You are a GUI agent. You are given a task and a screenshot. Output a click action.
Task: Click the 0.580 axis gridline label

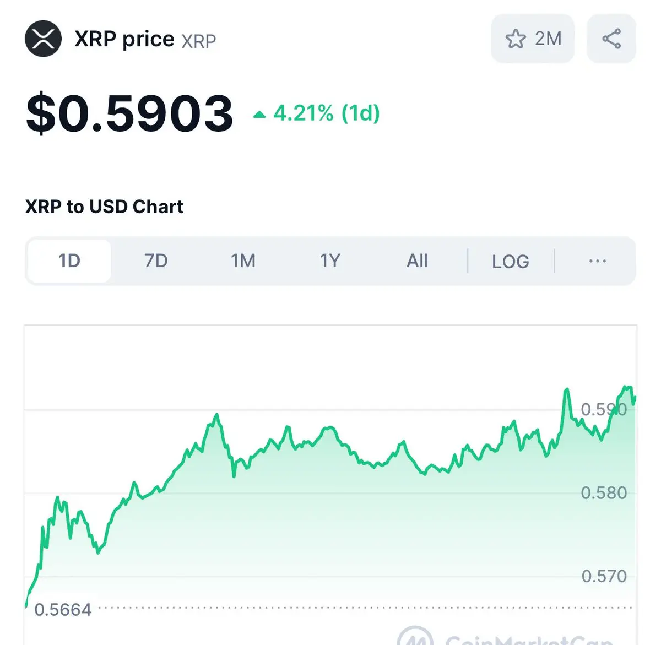[604, 492]
